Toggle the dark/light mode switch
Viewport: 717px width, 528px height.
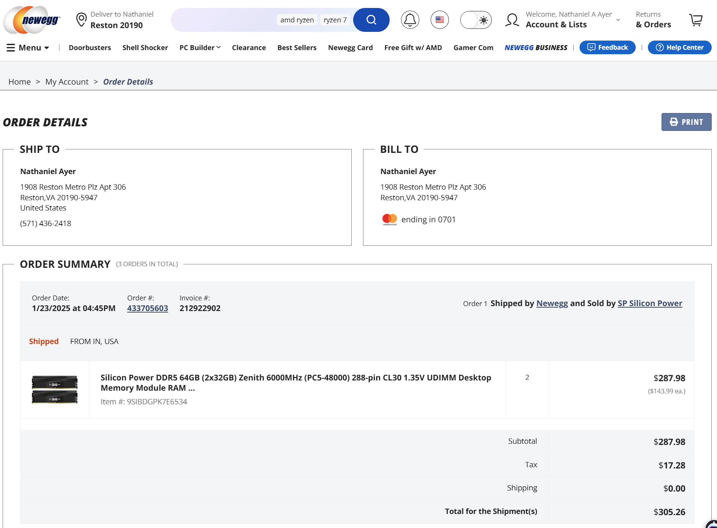click(x=476, y=20)
